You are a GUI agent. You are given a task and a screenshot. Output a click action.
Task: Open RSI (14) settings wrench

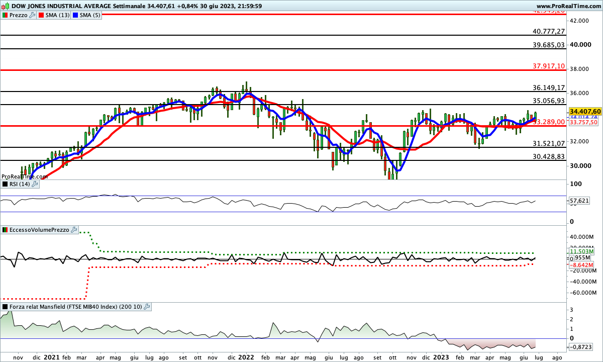click(35, 184)
